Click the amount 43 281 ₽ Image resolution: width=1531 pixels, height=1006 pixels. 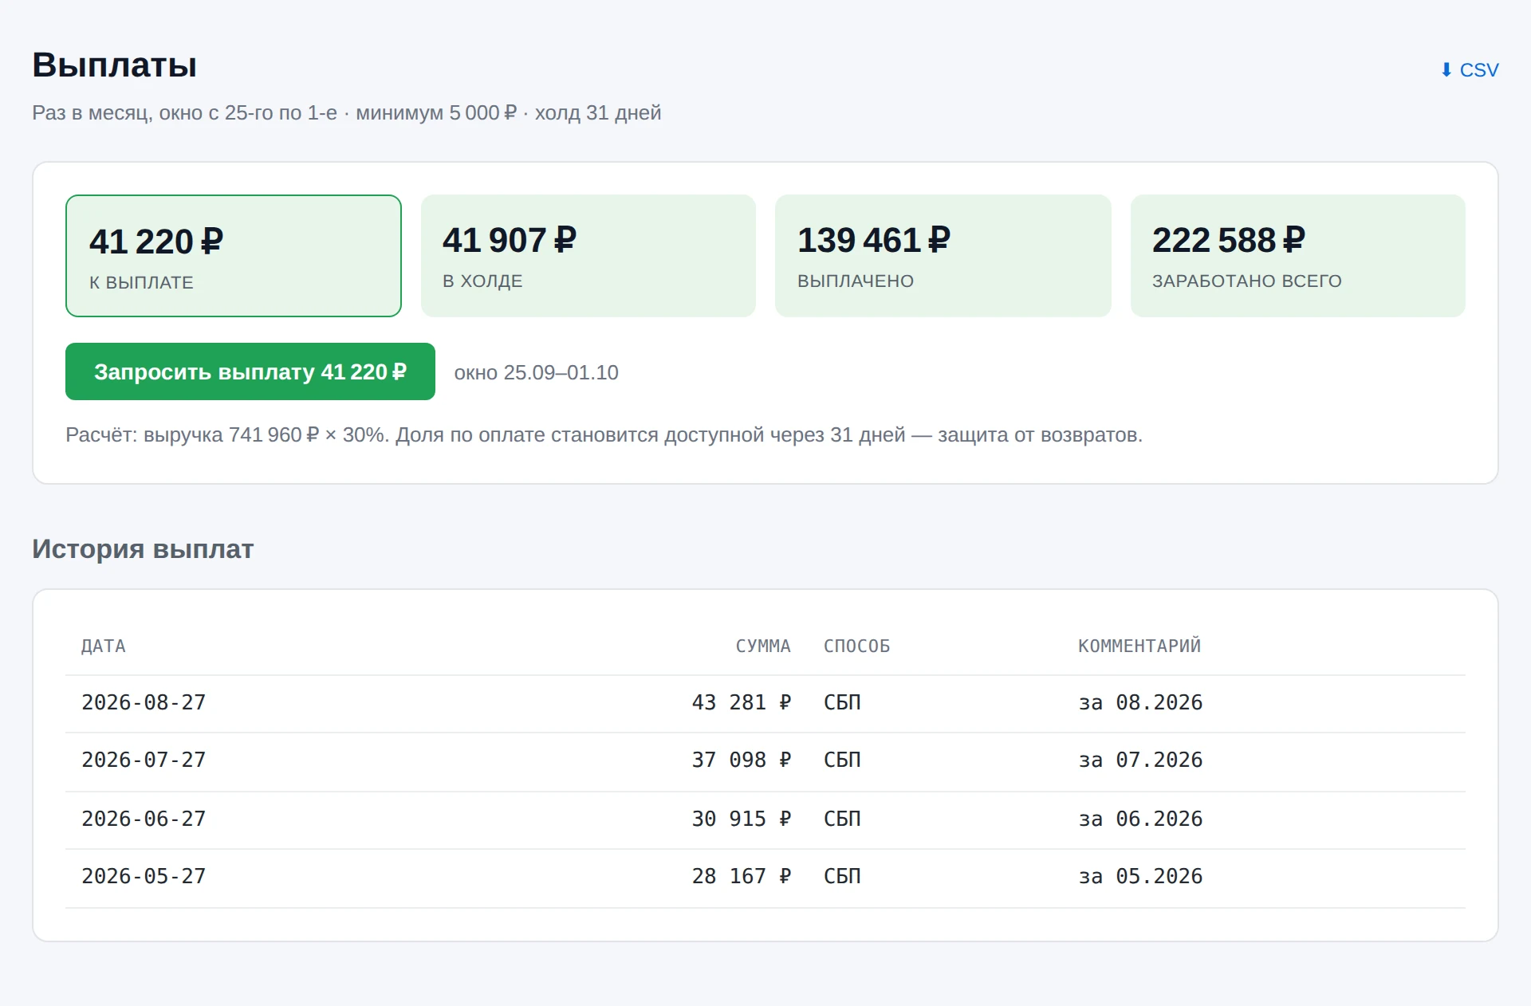pos(742,702)
